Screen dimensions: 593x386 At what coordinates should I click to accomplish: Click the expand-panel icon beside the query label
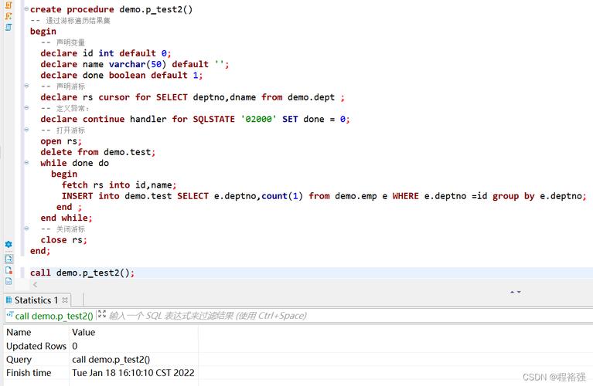pos(102,315)
